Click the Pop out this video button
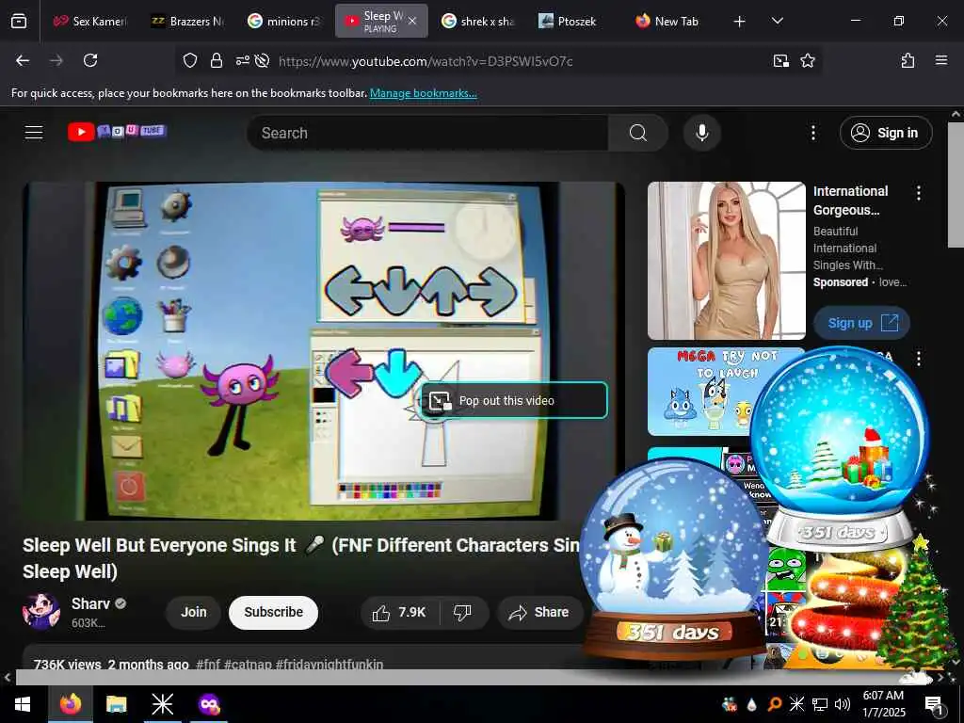This screenshot has width=964, height=723. click(514, 400)
